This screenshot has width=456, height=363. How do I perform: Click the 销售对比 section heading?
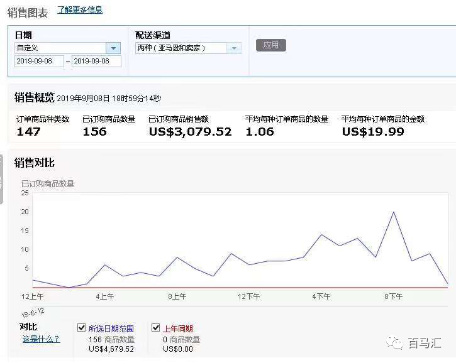[x=35, y=163]
